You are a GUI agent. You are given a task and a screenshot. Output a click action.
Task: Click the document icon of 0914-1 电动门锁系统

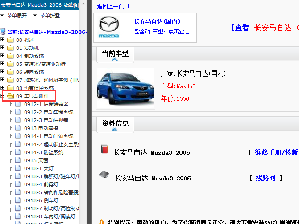(x=18, y=136)
